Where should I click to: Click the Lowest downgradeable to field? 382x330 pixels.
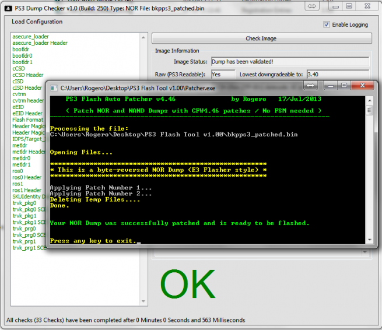pyautogui.click(x=338, y=74)
